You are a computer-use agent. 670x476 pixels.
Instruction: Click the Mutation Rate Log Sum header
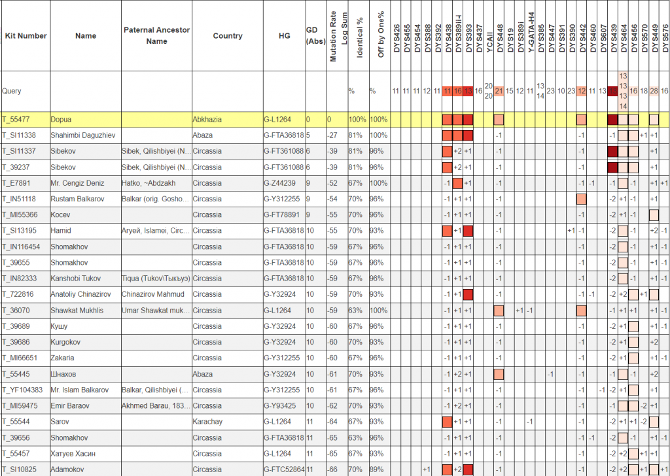pos(338,36)
